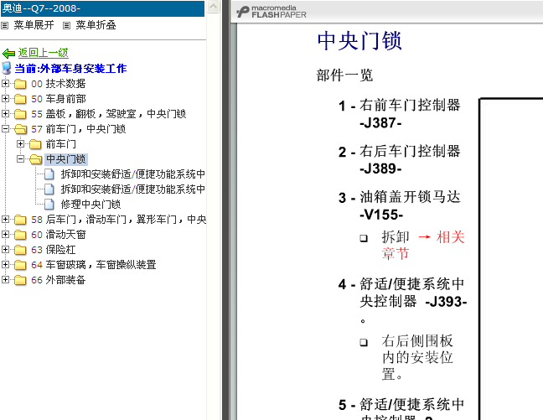
Task: Click the document icon for 修理中央门锁
Action: (49, 205)
